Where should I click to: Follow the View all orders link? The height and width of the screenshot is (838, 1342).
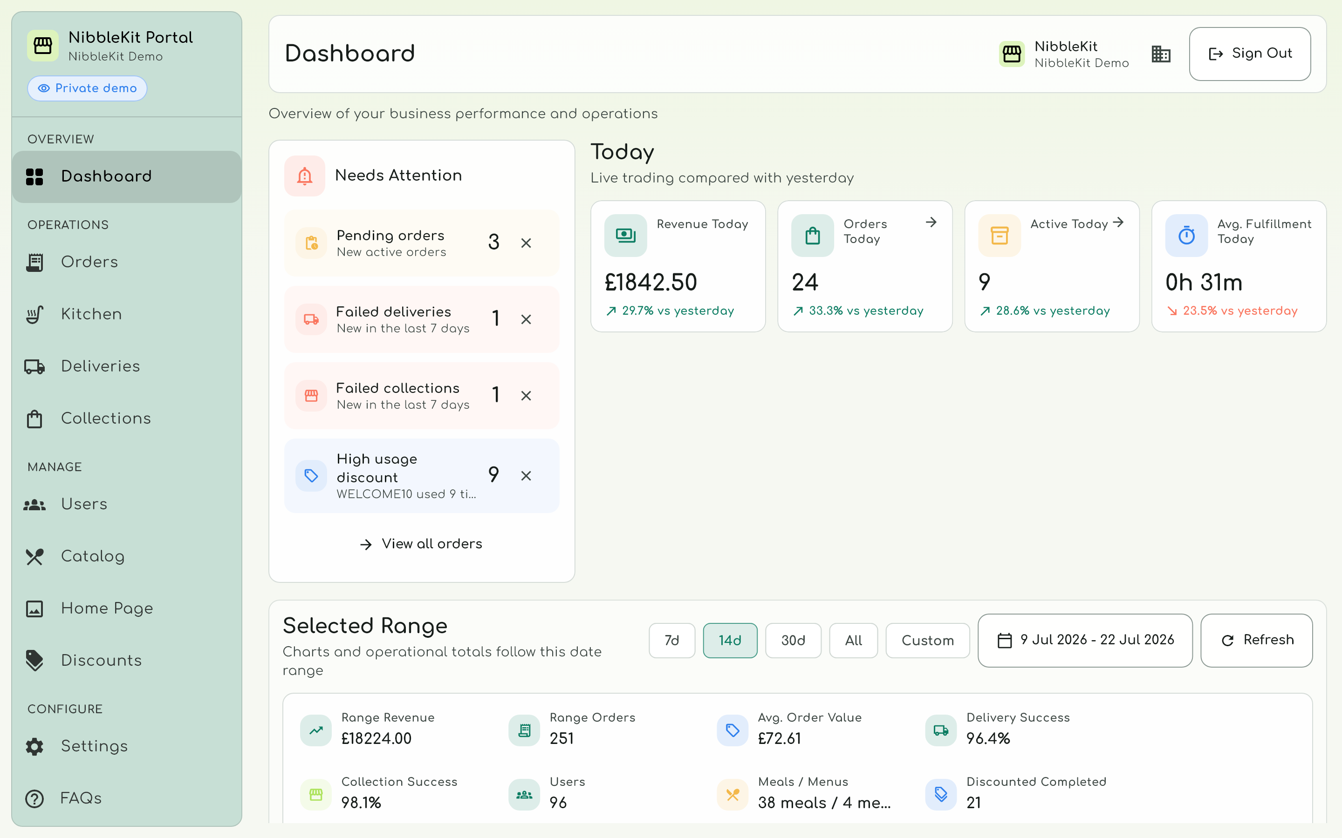click(421, 544)
